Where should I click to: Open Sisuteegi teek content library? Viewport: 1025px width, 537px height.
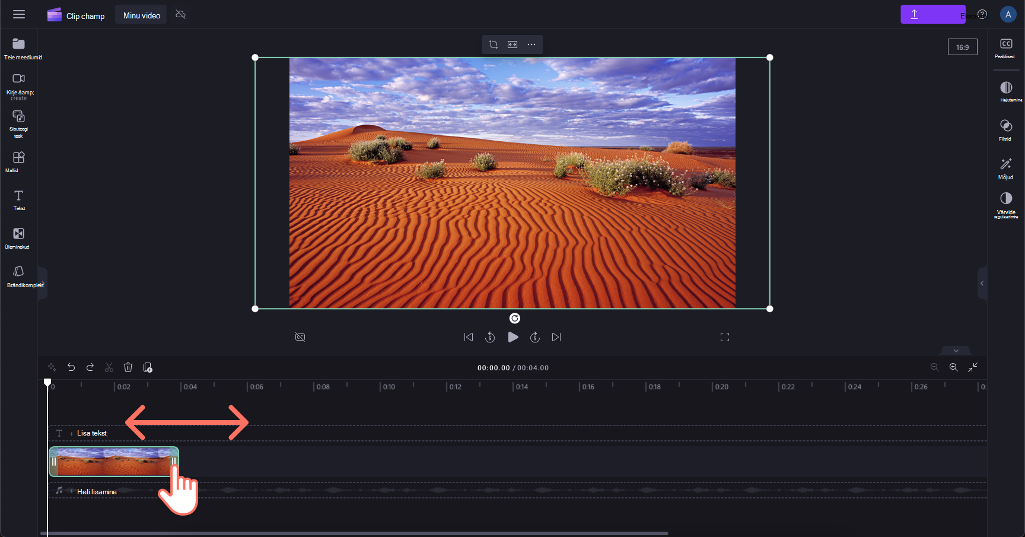(19, 124)
